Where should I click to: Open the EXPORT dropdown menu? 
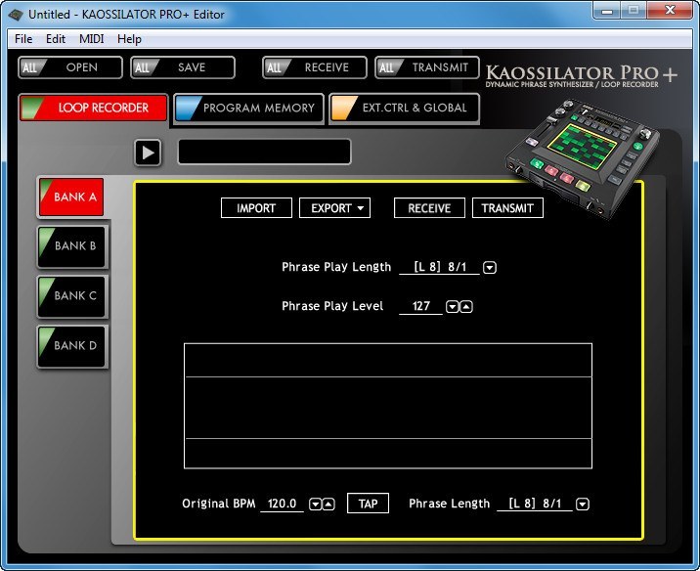[x=334, y=208]
